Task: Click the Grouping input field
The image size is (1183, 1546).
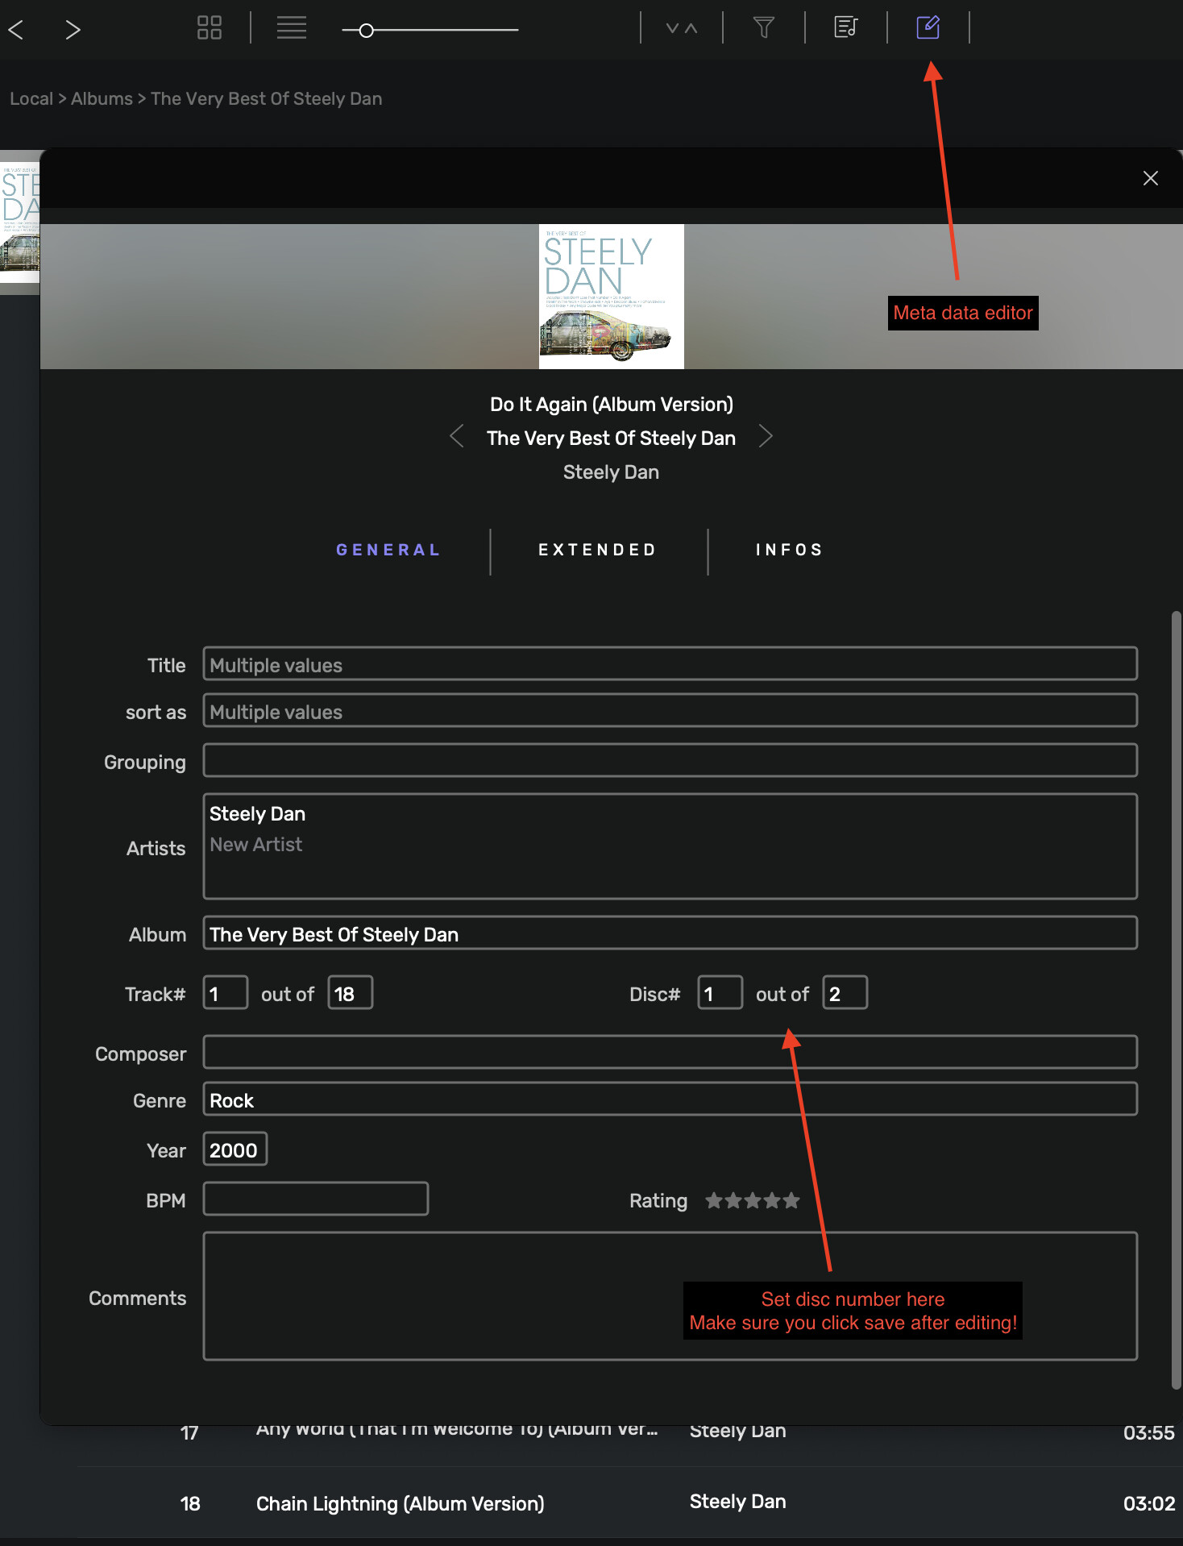Action: tap(670, 761)
